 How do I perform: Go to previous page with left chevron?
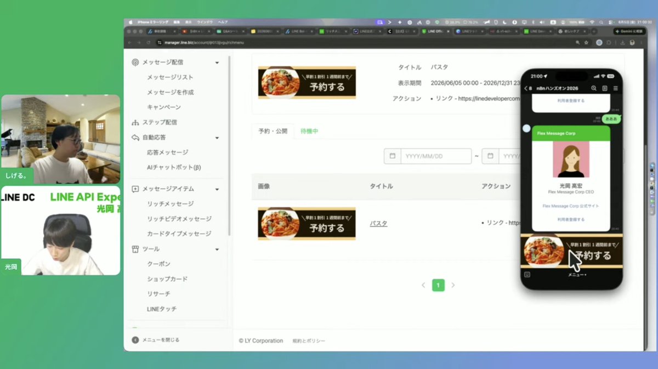423,285
